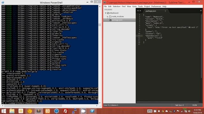The image size is (204, 114).
Task: Click PowerShell scroll left arrow
Action: 3,105
